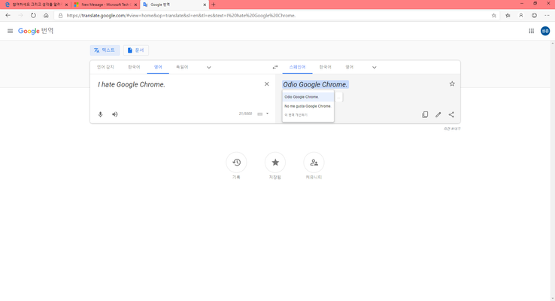Send feedback with the smiley icon
Screen dimensions: 555x301
[534, 16]
